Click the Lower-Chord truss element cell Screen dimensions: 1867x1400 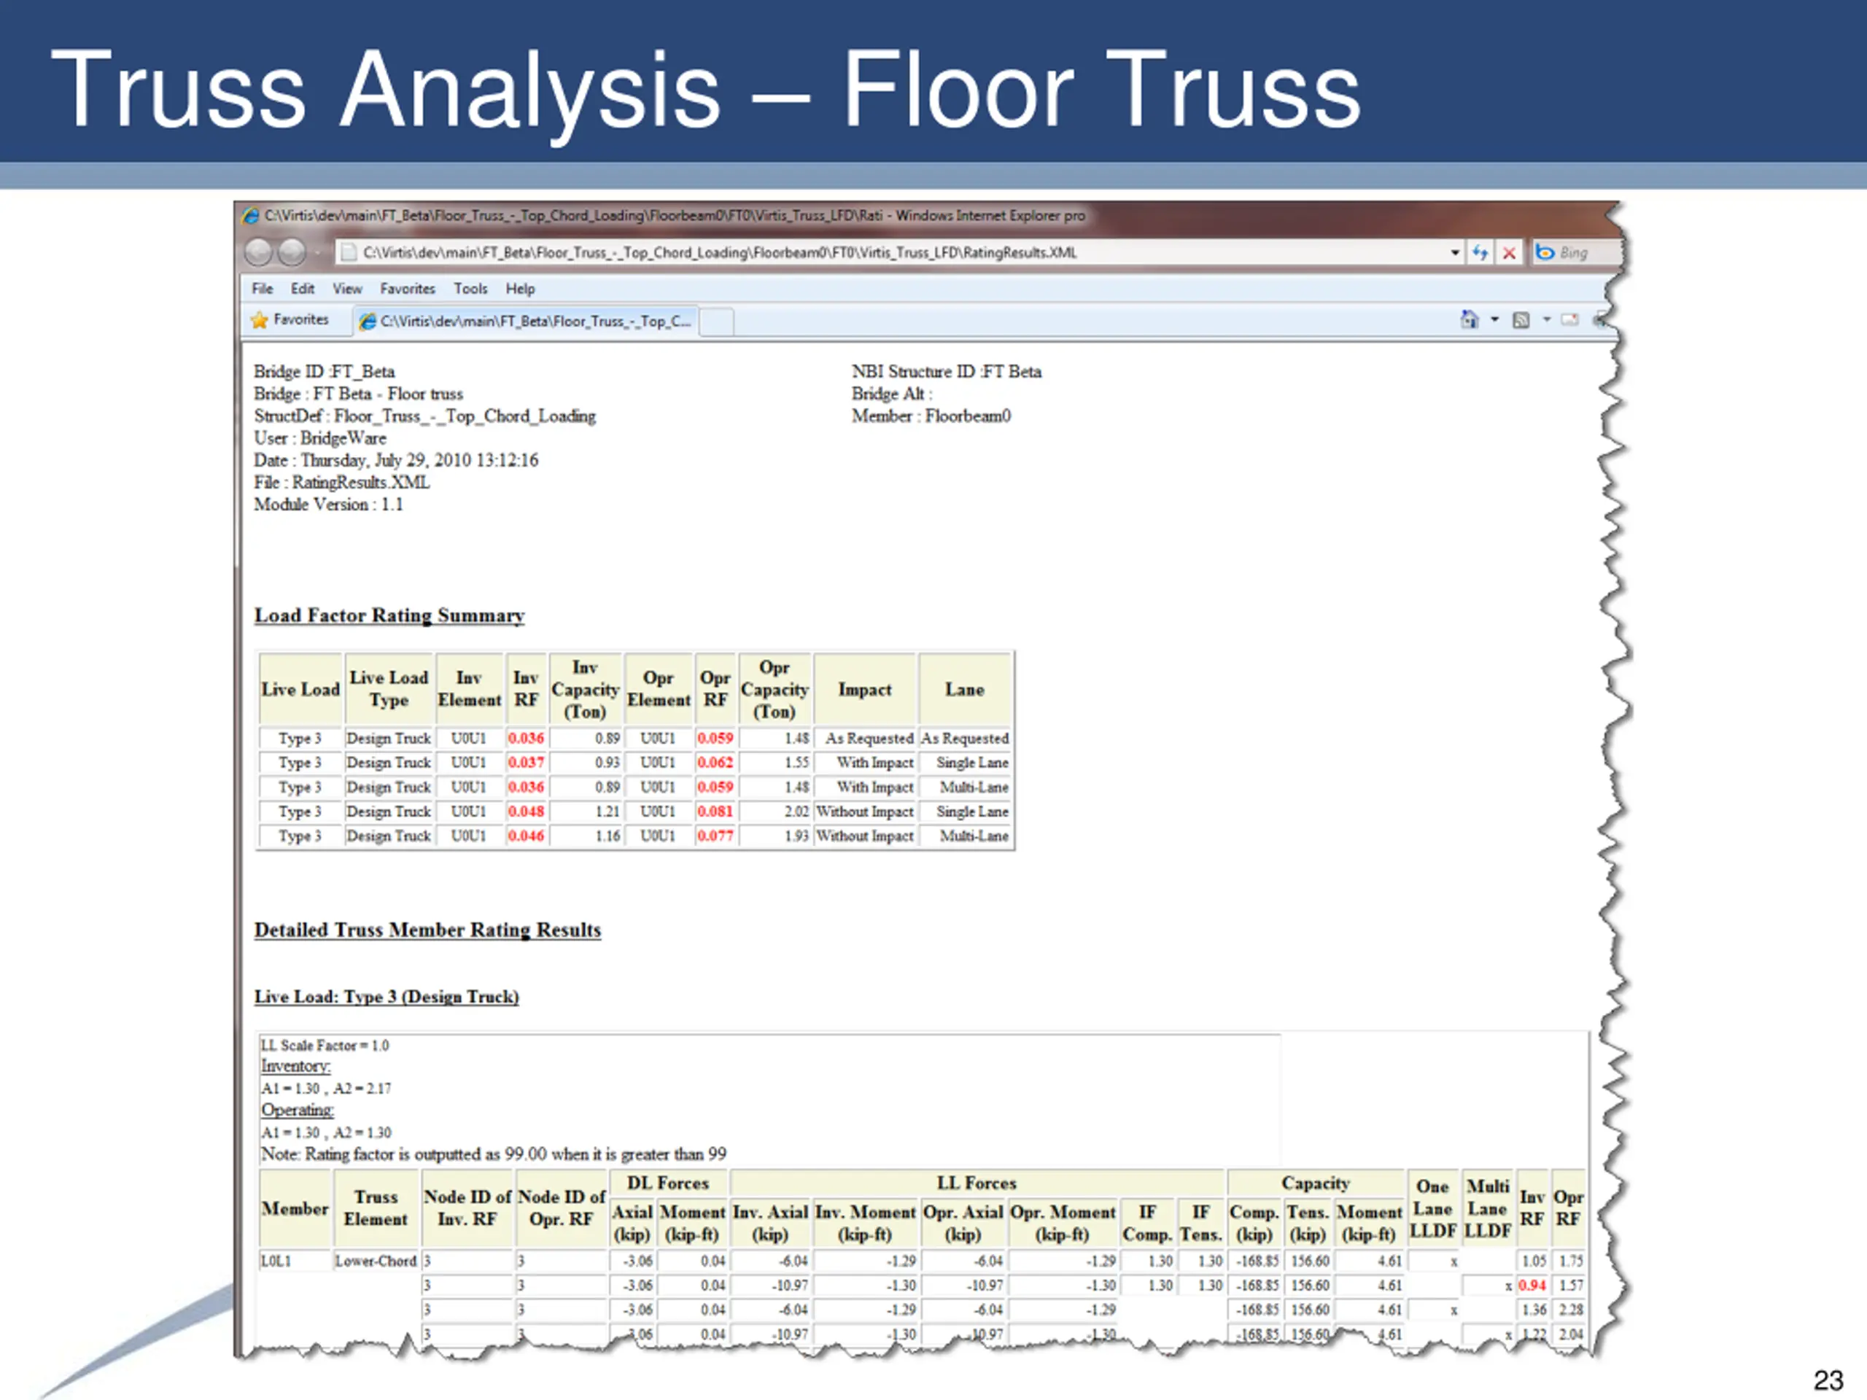376,1261
